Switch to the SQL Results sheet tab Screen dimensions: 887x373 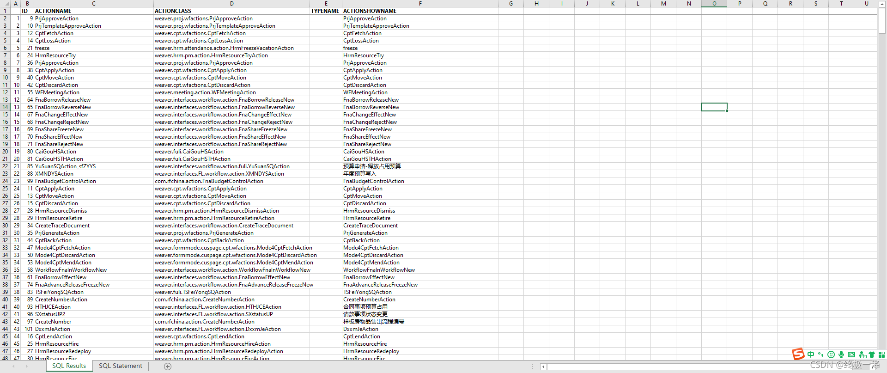69,366
